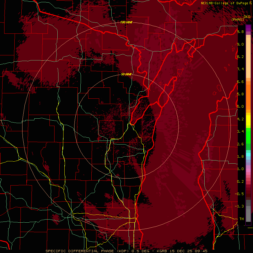The height and width of the screenshot is (253, 253).
Task: Click the 9.8 color scale value
Action: coord(240,32)
